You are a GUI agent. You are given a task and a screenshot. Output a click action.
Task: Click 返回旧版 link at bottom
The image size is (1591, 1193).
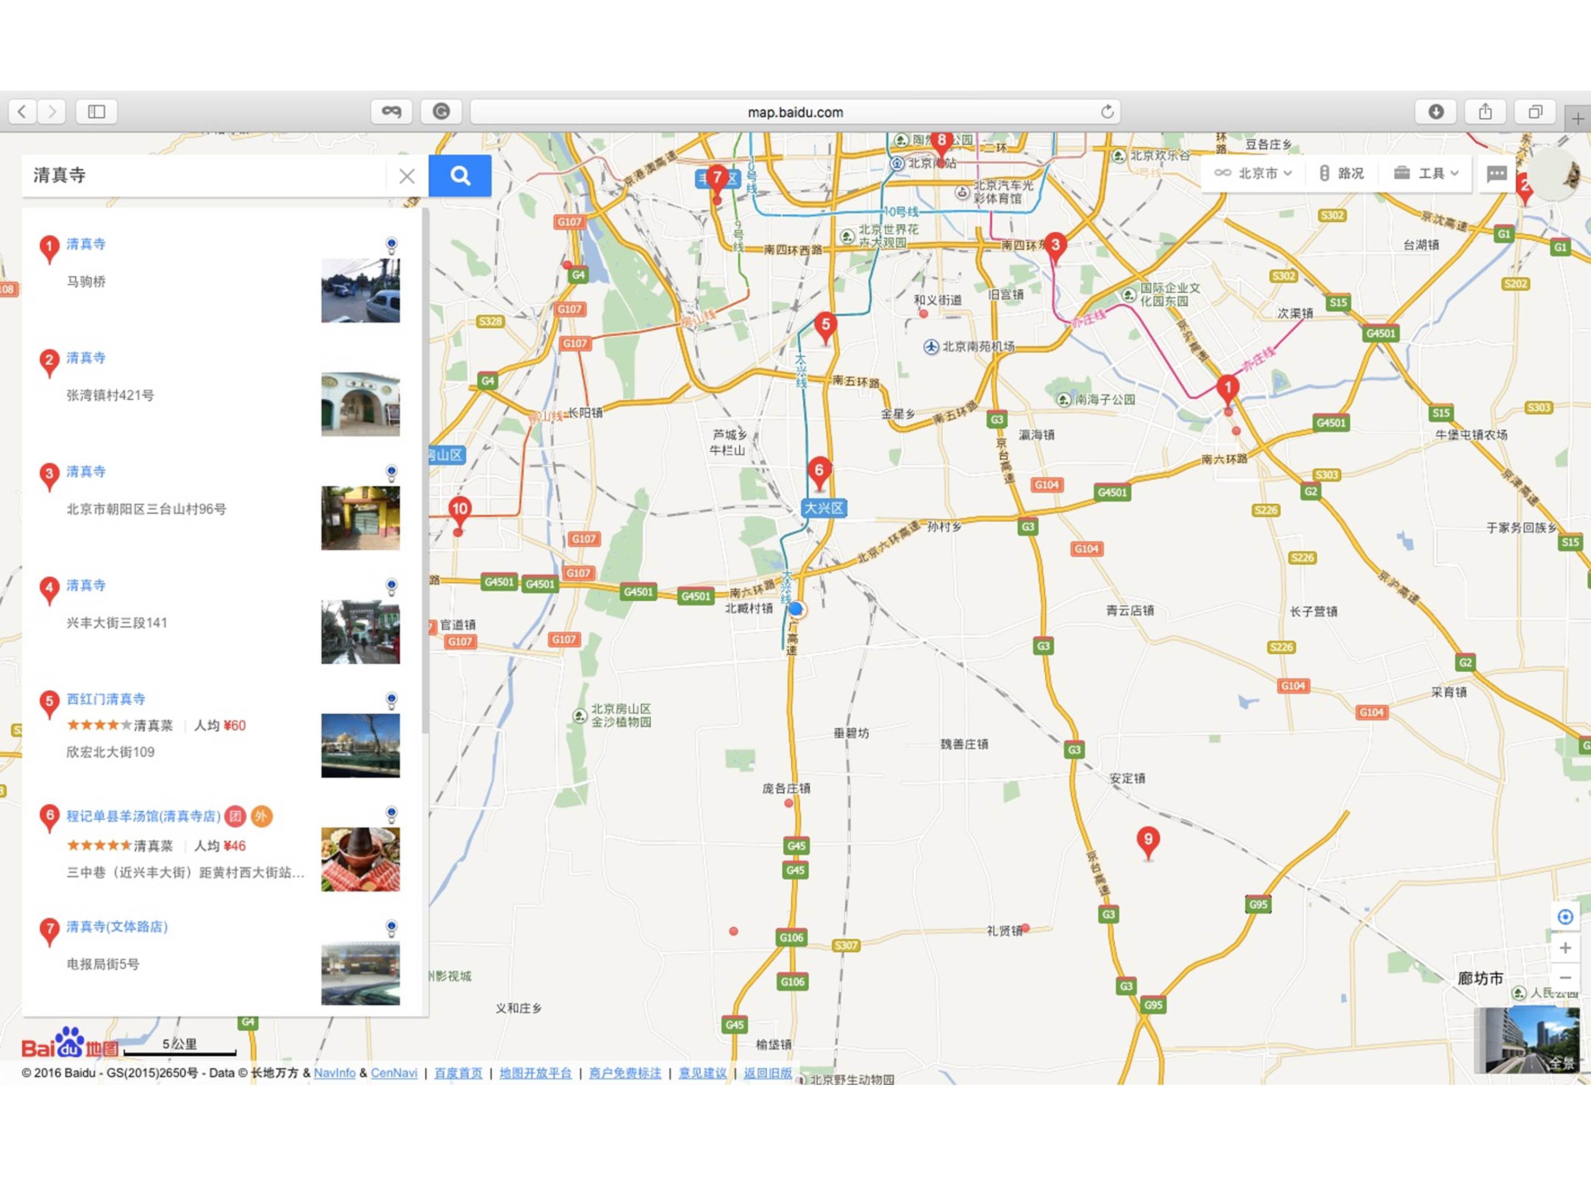[767, 1073]
